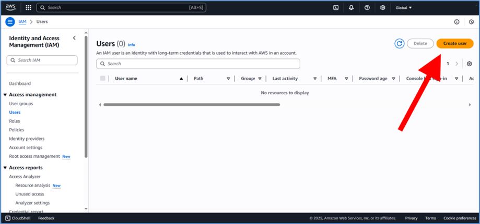This screenshot has height=224, width=480.
Task: Collapse the Access management section
Action: [5, 95]
